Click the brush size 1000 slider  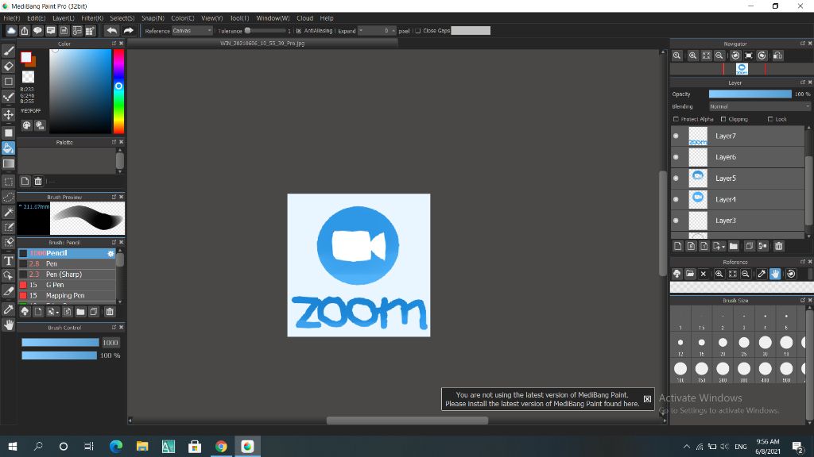click(x=60, y=343)
